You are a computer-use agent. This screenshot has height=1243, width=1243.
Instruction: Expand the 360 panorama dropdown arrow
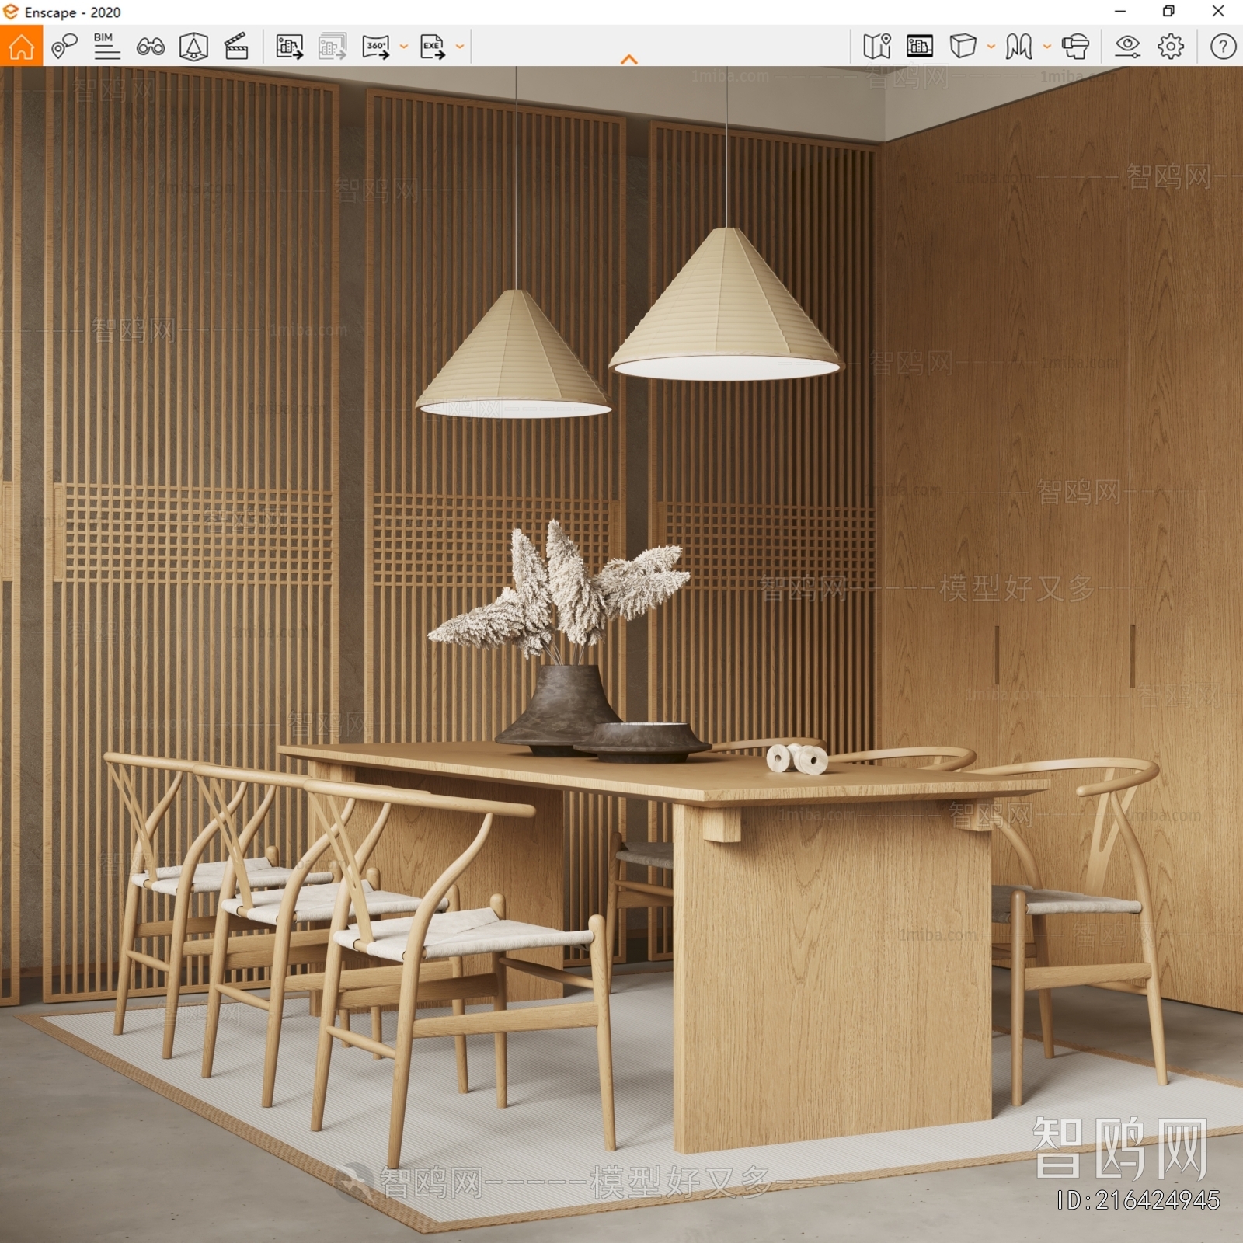pos(404,47)
